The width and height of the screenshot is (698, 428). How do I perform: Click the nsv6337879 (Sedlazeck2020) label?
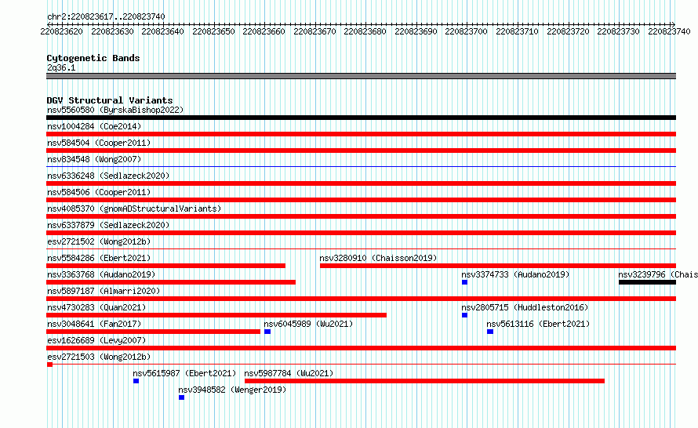[108, 225]
